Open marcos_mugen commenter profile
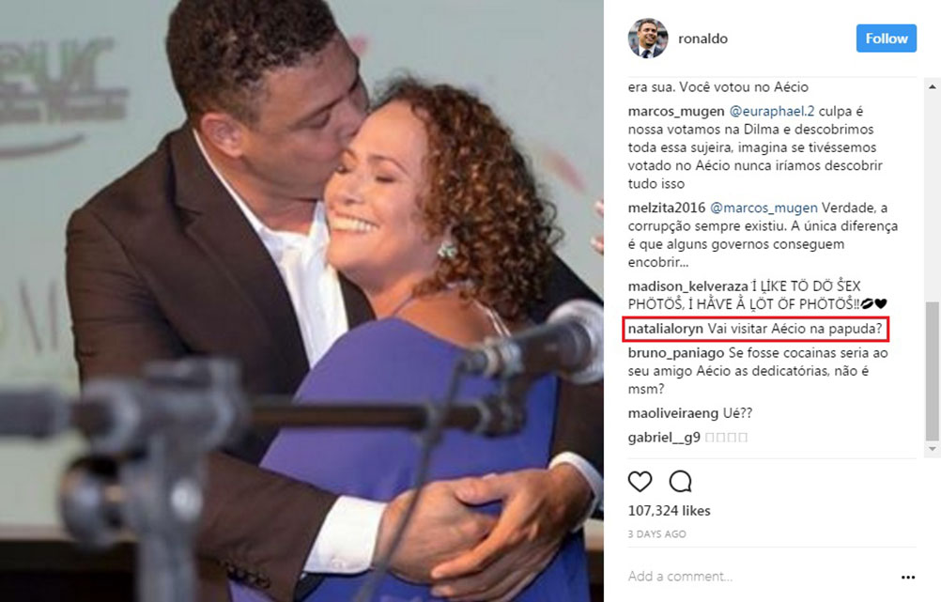The width and height of the screenshot is (941, 602). (x=676, y=111)
